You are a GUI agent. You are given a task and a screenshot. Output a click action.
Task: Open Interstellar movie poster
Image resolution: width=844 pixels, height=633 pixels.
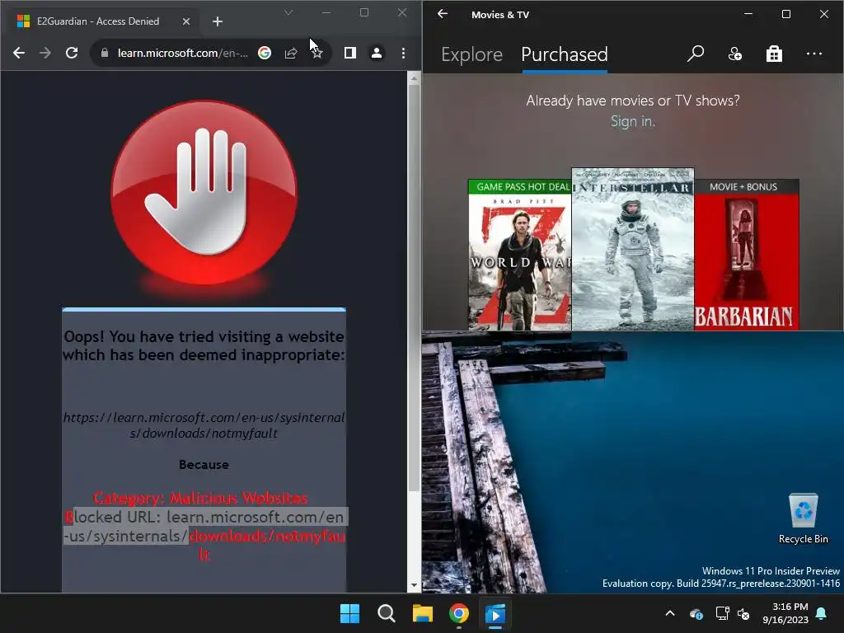(632, 249)
